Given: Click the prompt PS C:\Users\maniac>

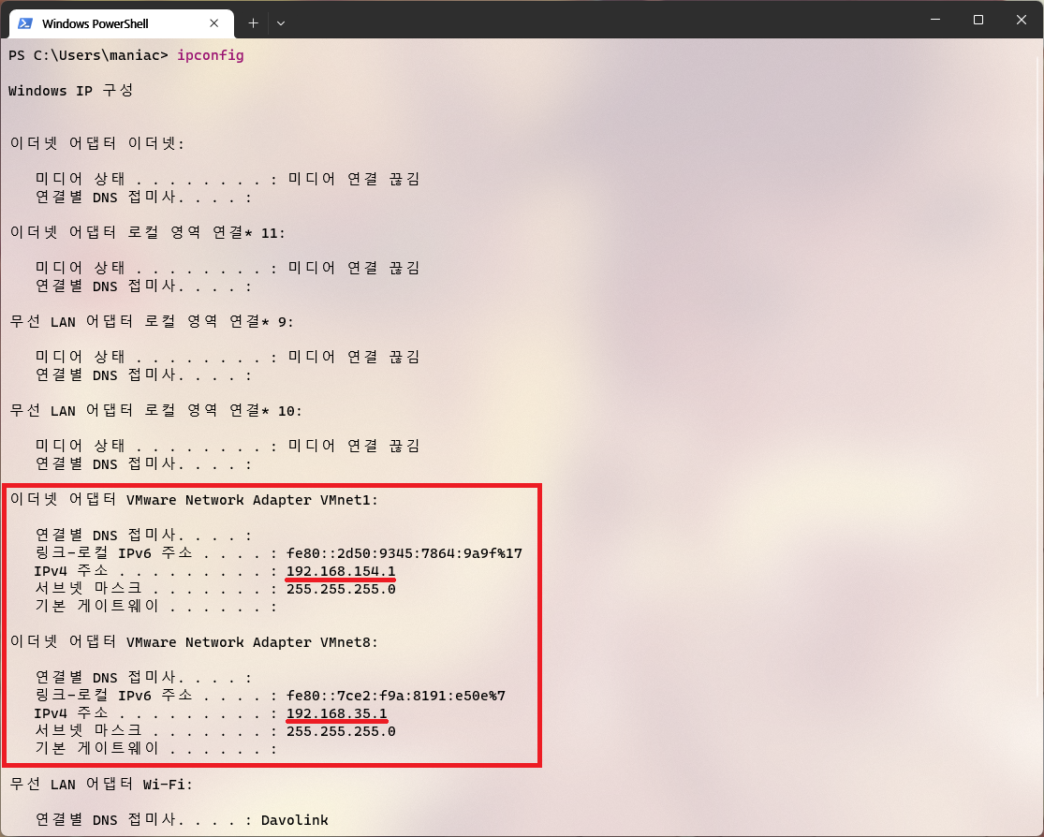Looking at the screenshot, I should coord(89,55).
